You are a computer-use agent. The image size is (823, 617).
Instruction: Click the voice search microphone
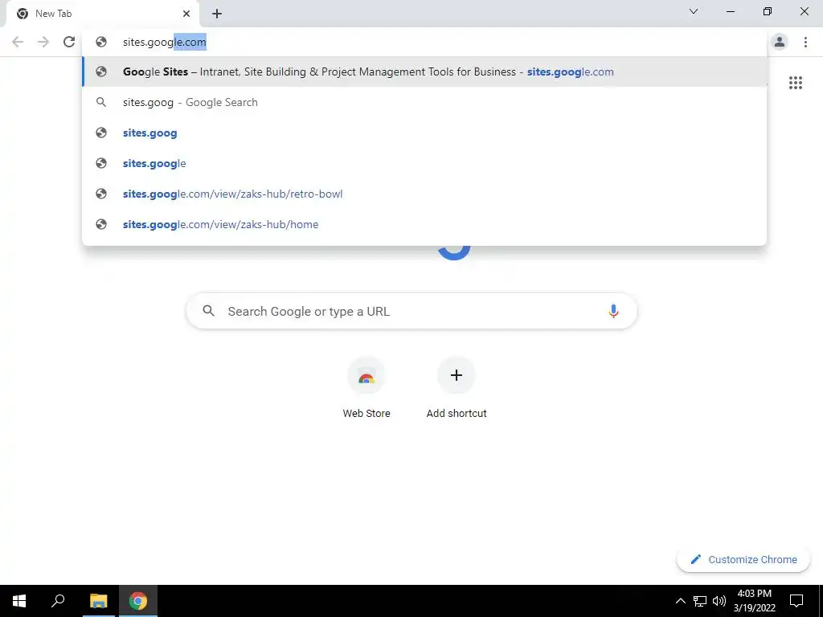(x=613, y=311)
